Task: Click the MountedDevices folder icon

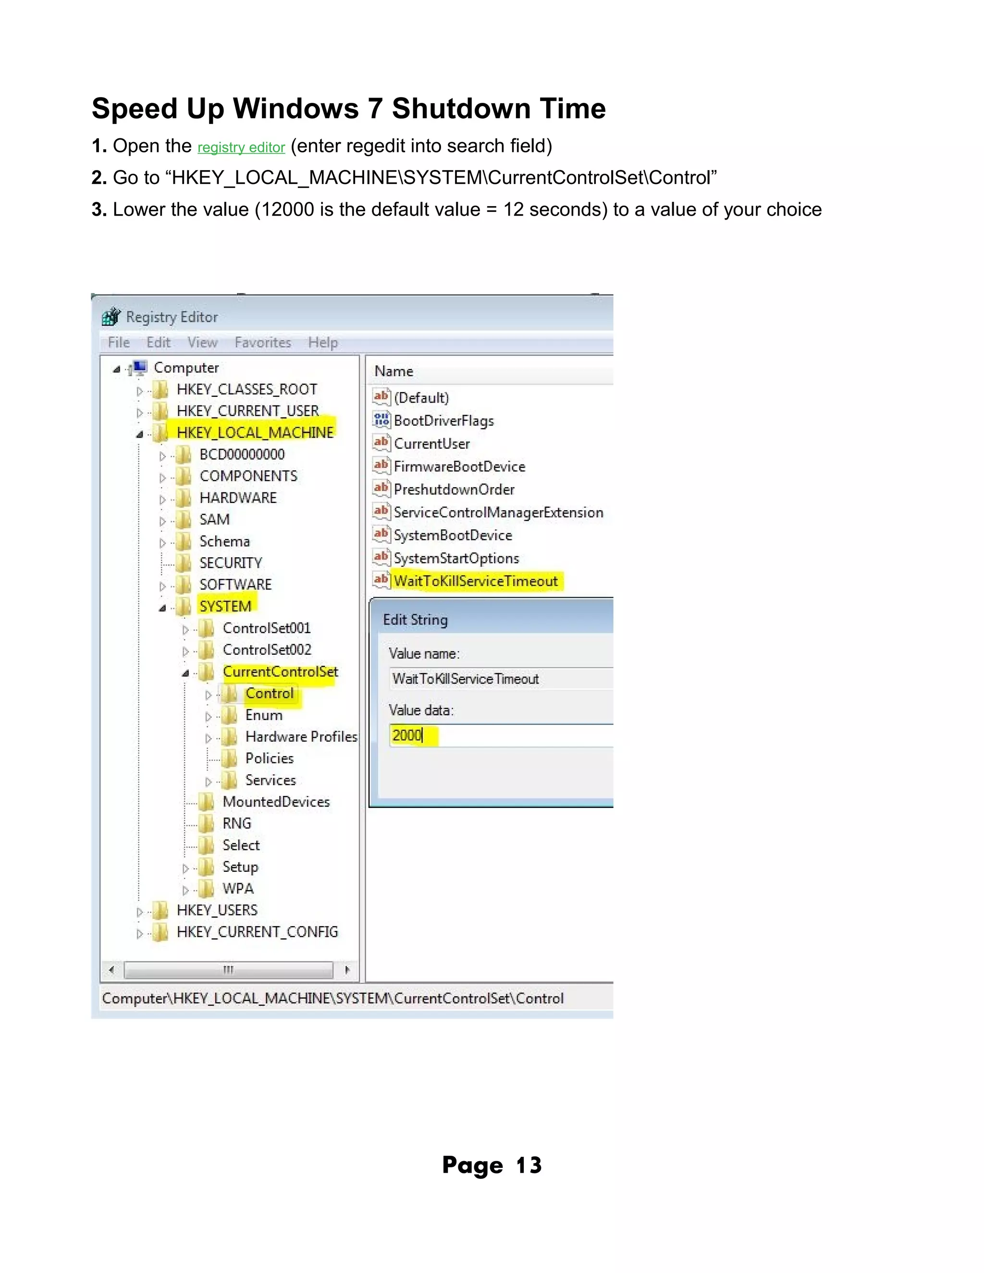Action: pyautogui.click(x=206, y=801)
